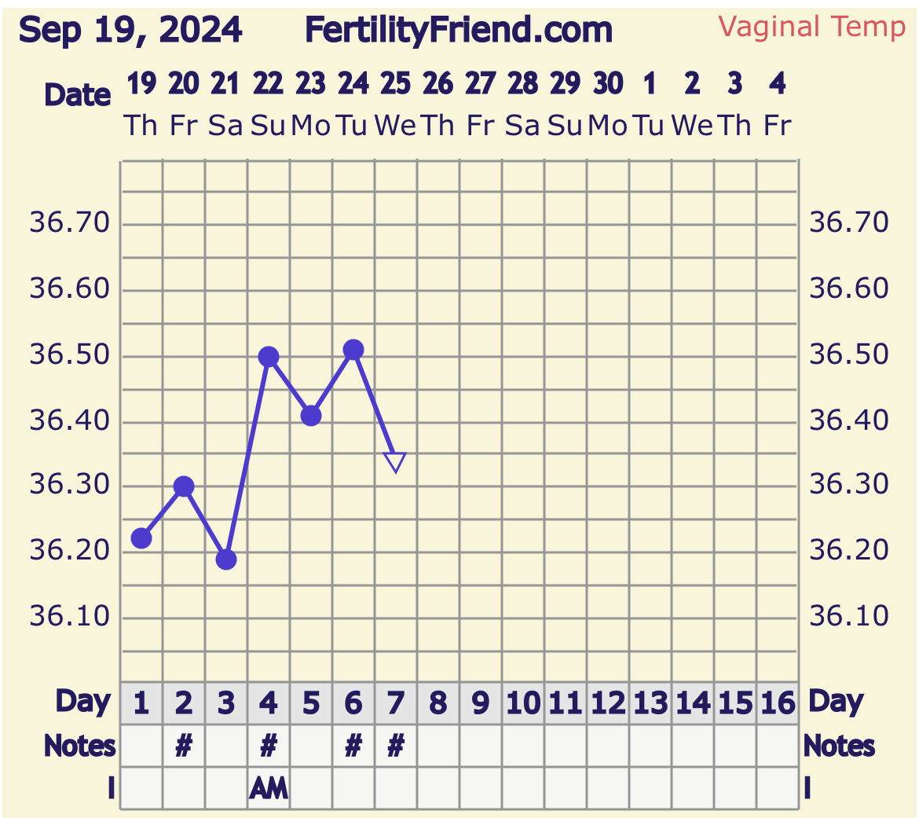Select cycle day 16 cell
The height and width of the screenshot is (818, 919).
(x=778, y=703)
